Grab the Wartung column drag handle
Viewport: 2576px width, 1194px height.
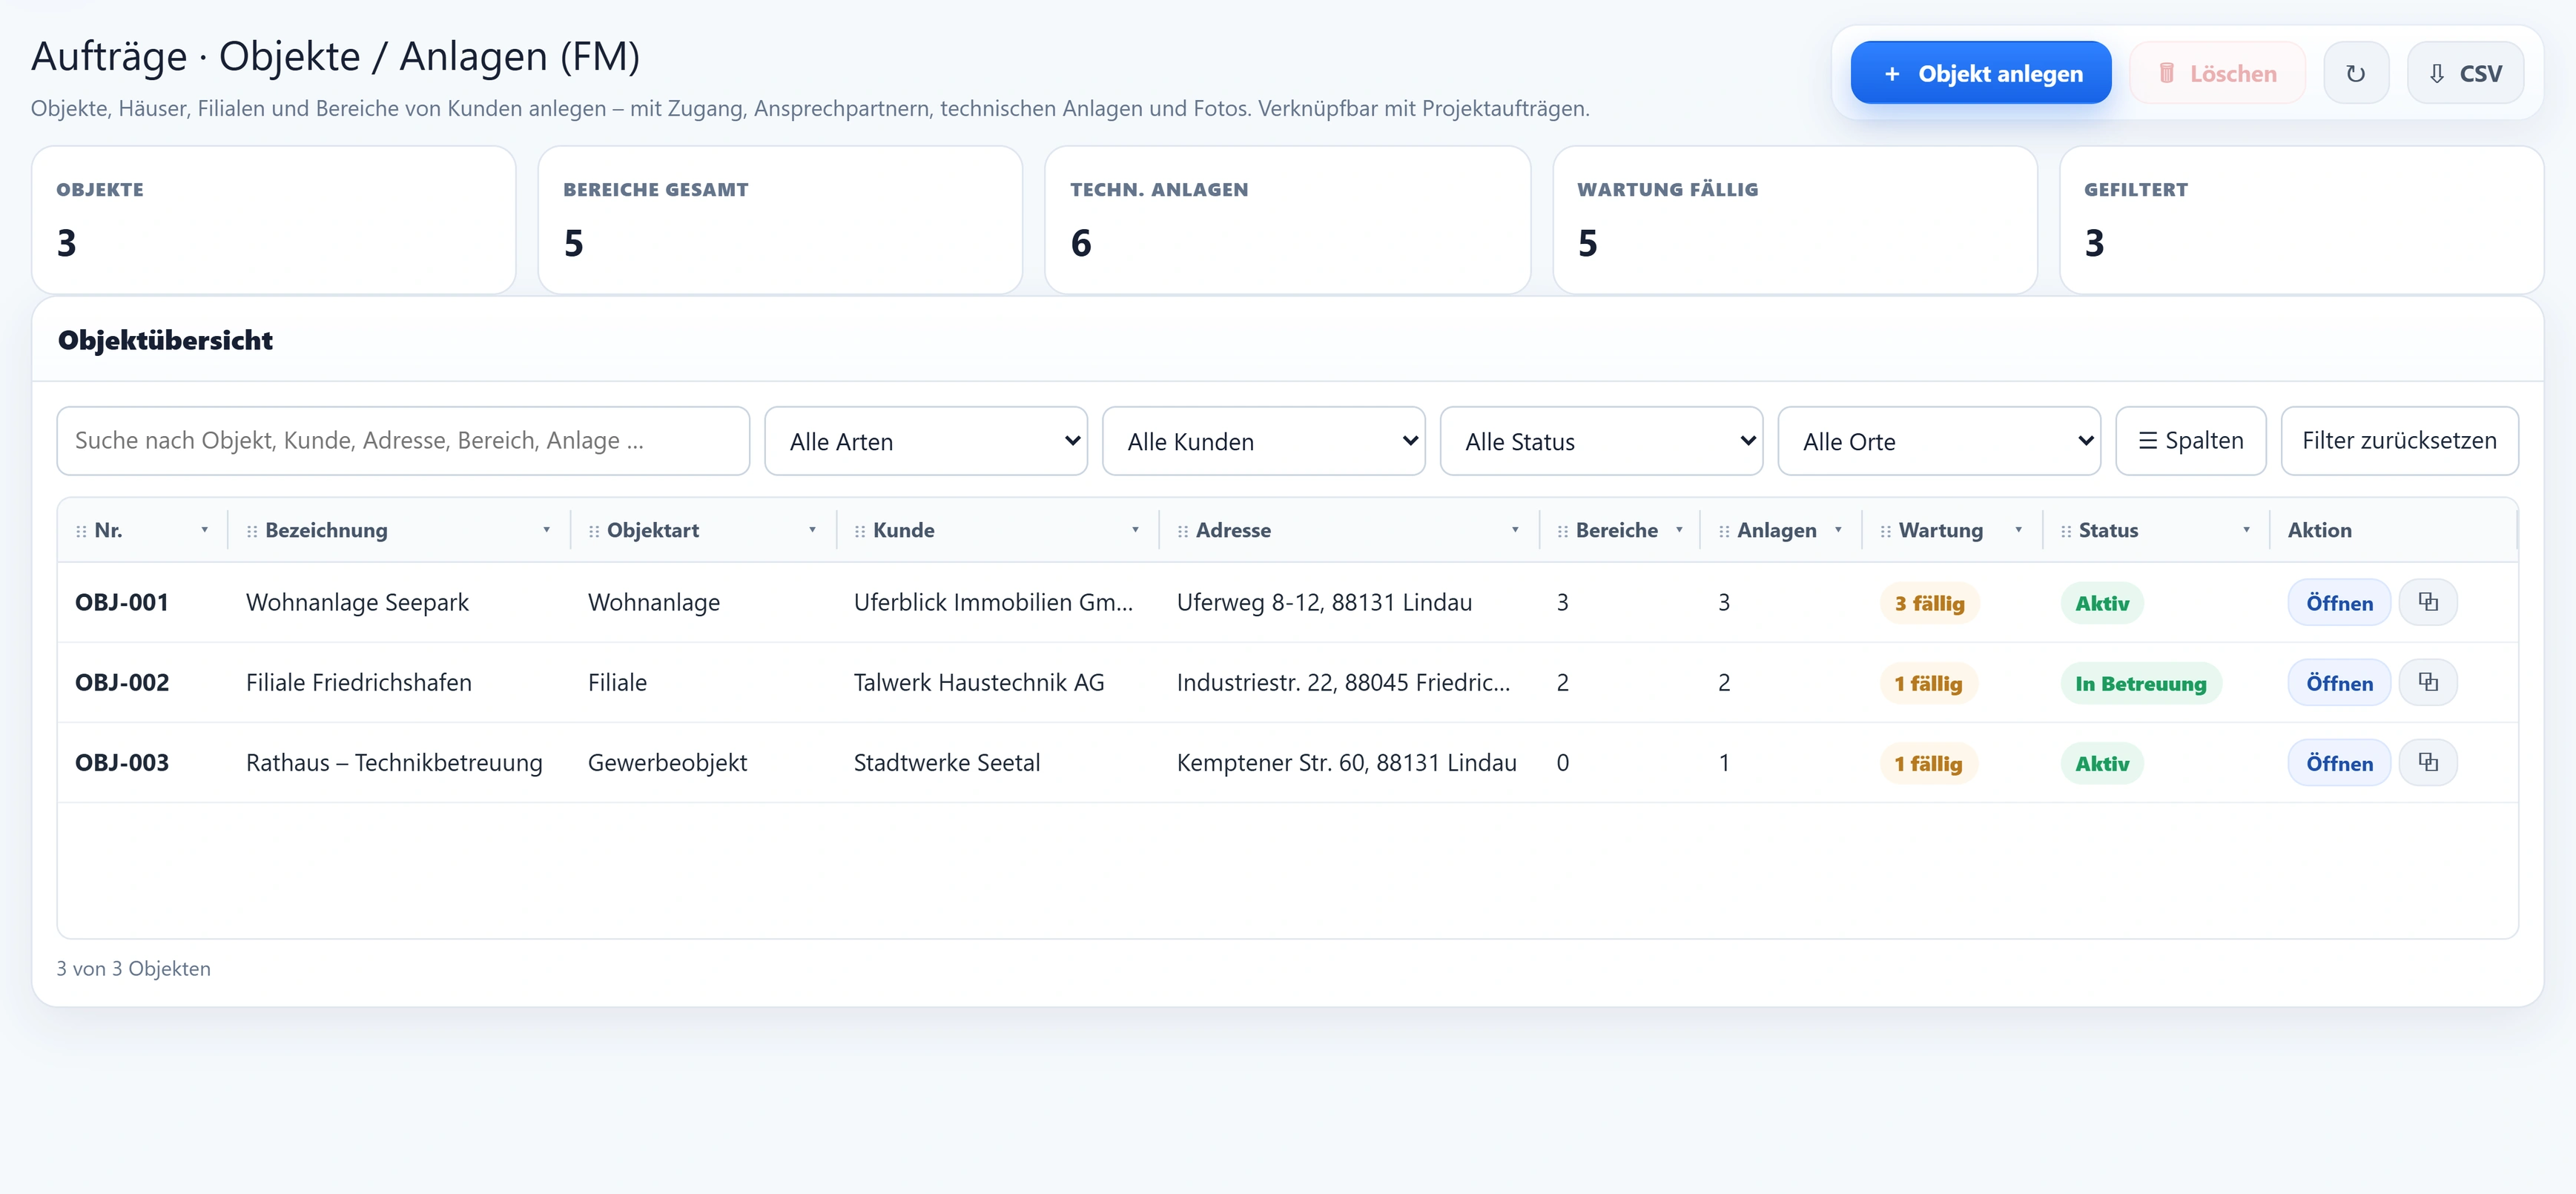tap(1886, 531)
